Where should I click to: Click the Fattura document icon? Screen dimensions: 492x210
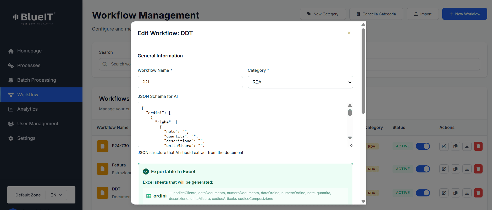102,169
